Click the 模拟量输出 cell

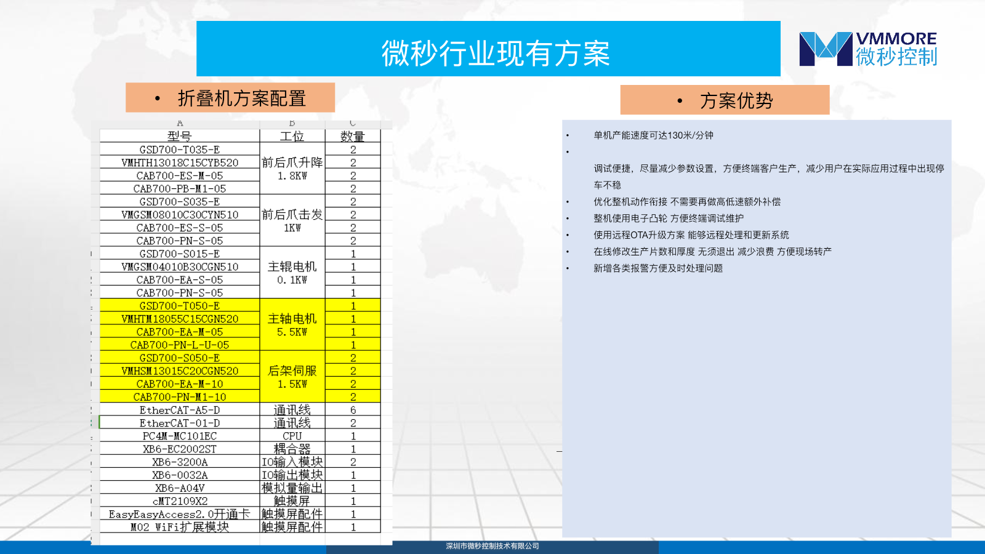[x=292, y=488]
